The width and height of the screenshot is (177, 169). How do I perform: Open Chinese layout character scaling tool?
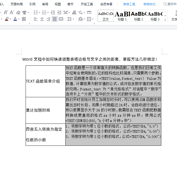66,12
